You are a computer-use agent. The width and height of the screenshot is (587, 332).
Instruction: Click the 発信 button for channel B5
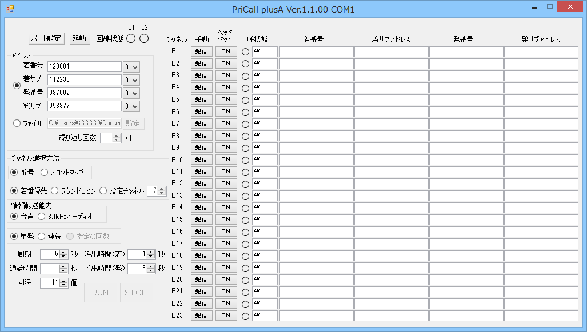[201, 99]
